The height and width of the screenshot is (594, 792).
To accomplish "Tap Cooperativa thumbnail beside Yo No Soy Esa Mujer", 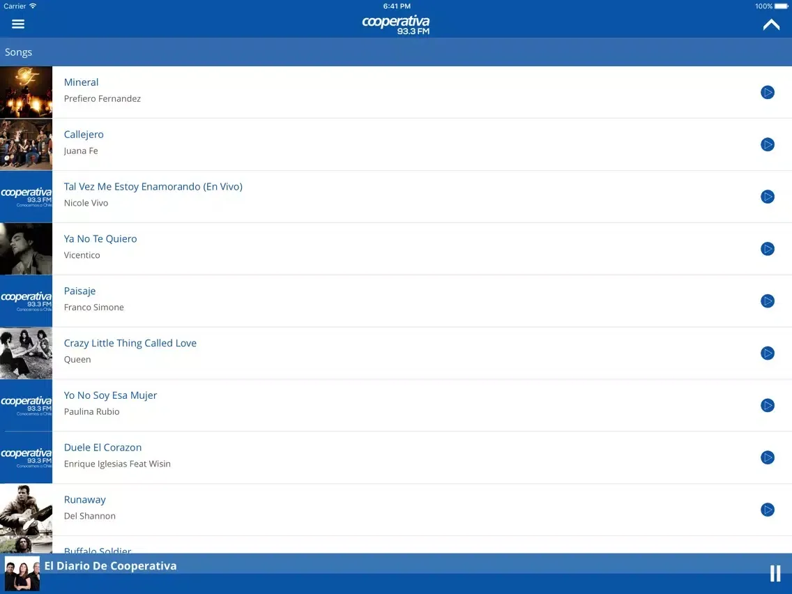I will point(26,405).
